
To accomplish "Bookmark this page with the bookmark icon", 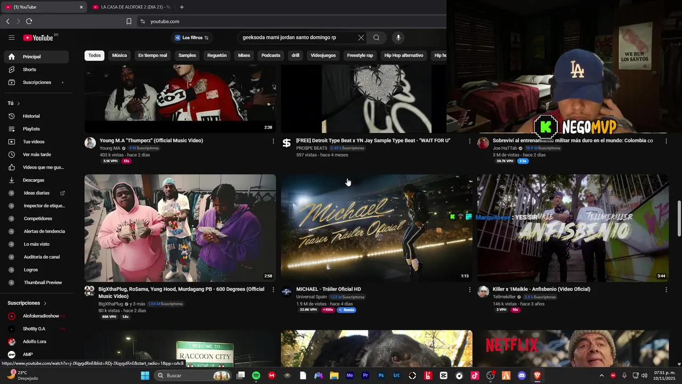I will point(129,21).
